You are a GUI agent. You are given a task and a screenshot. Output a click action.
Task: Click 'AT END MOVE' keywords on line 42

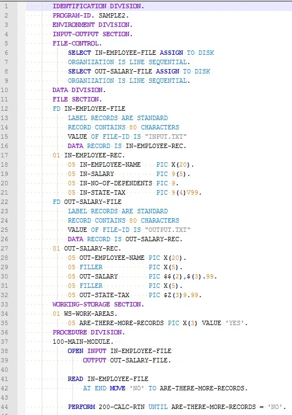click(104, 388)
